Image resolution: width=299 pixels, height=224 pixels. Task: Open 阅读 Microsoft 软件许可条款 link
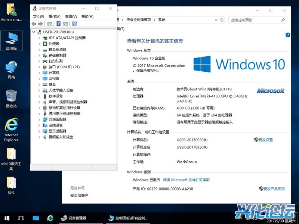pyautogui.click(x=186, y=180)
